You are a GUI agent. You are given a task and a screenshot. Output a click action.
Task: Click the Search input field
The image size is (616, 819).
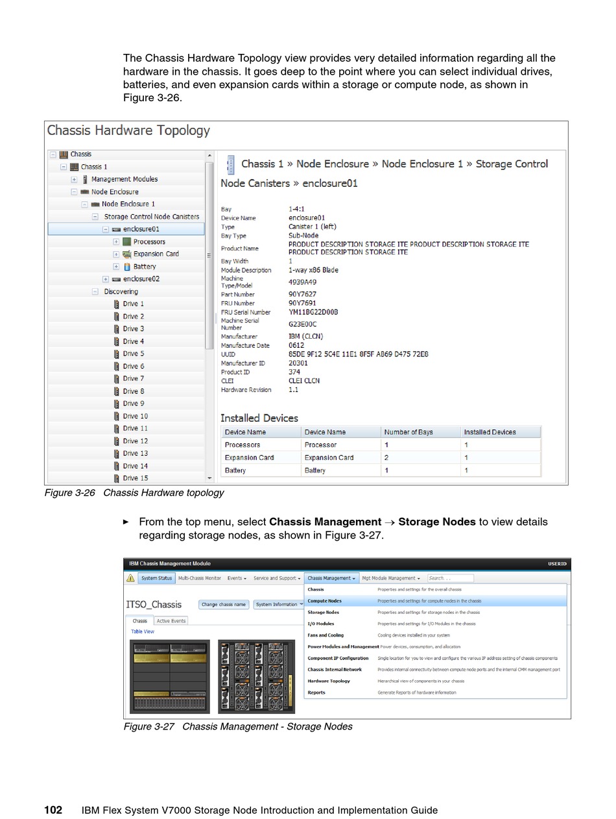pos(451,578)
